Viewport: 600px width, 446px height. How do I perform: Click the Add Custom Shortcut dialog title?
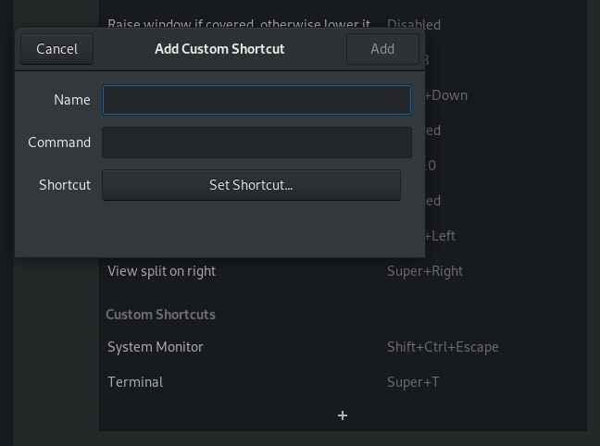(219, 49)
